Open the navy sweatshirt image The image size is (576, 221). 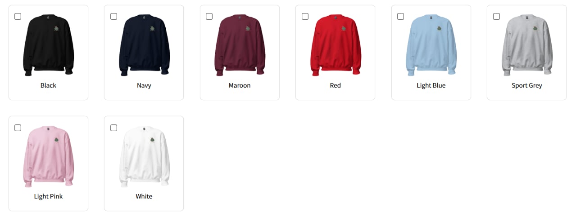coord(144,45)
